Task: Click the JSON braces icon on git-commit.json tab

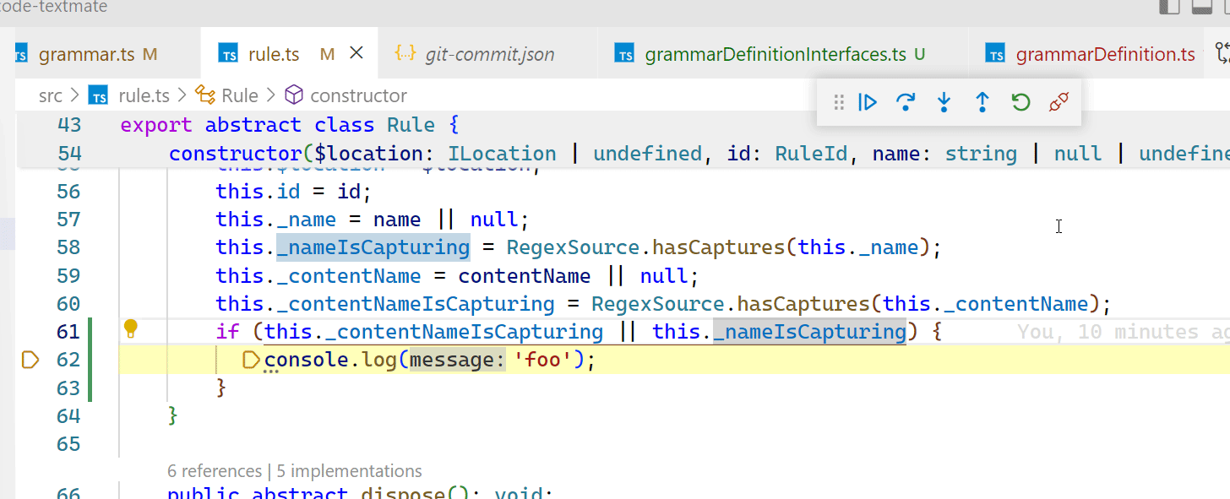Action: coord(405,54)
